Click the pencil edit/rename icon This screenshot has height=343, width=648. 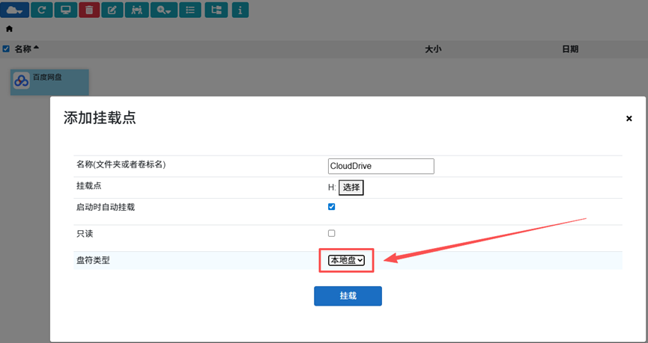click(112, 10)
